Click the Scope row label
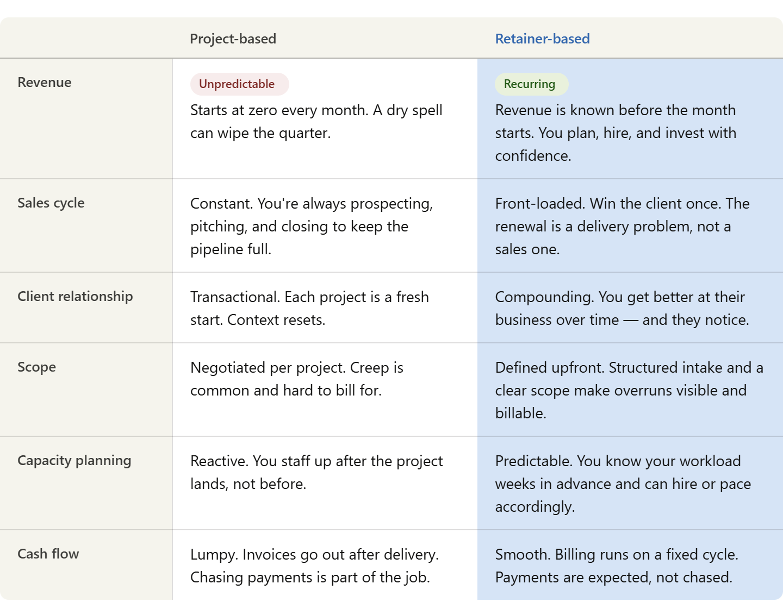This screenshot has width=783, height=615. tap(36, 367)
